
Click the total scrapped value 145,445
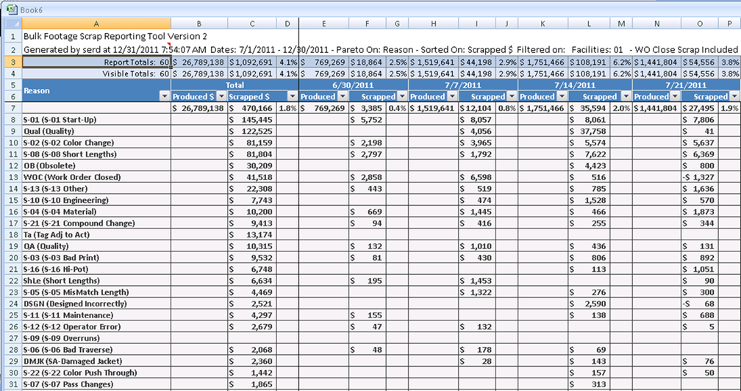(x=252, y=120)
